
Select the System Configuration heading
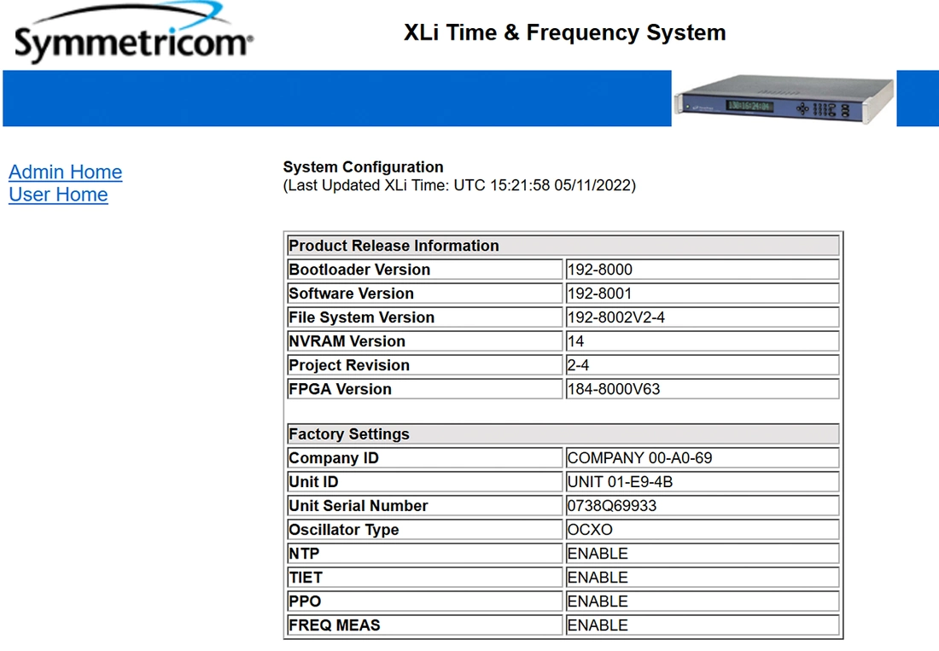(363, 167)
